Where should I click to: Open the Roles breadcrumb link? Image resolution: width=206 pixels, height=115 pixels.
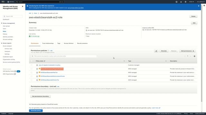(x=36, y=13)
